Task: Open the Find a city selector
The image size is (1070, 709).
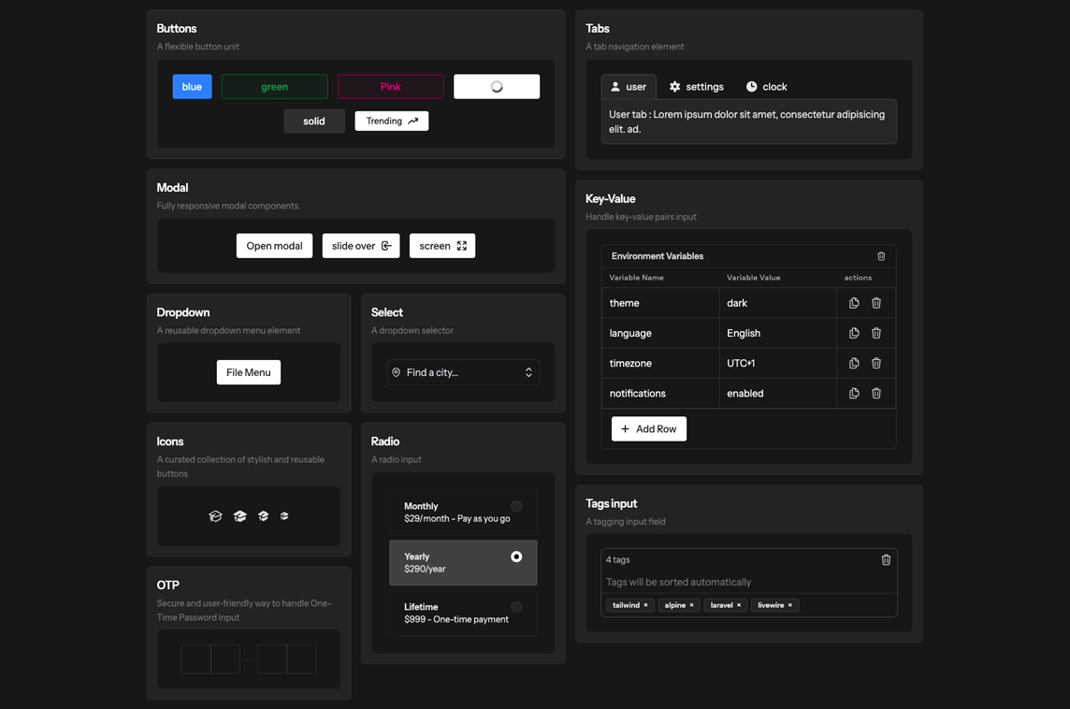Action: coord(462,371)
